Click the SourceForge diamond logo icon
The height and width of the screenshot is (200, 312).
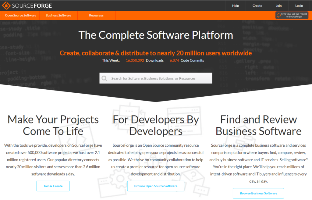point(6,5)
